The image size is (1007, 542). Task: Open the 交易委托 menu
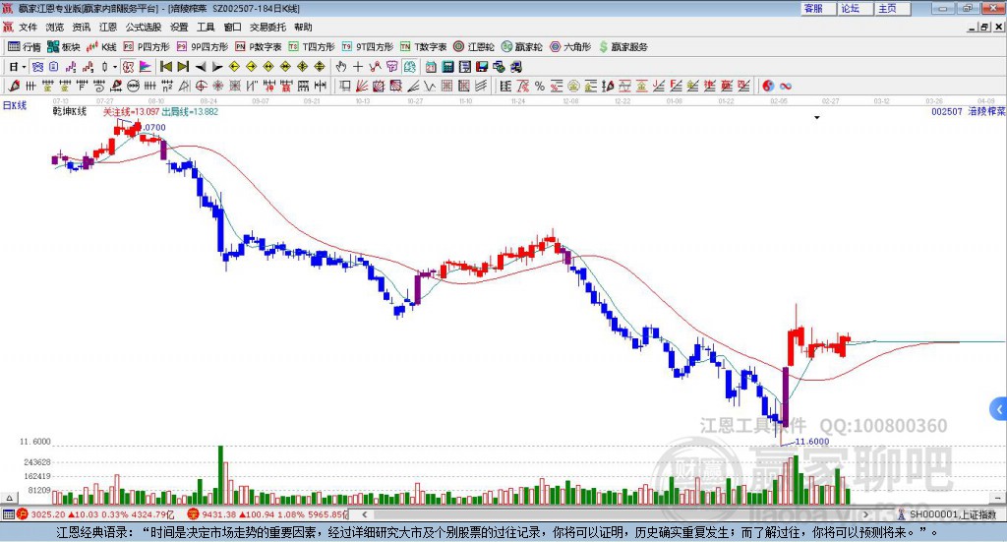tap(267, 27)
